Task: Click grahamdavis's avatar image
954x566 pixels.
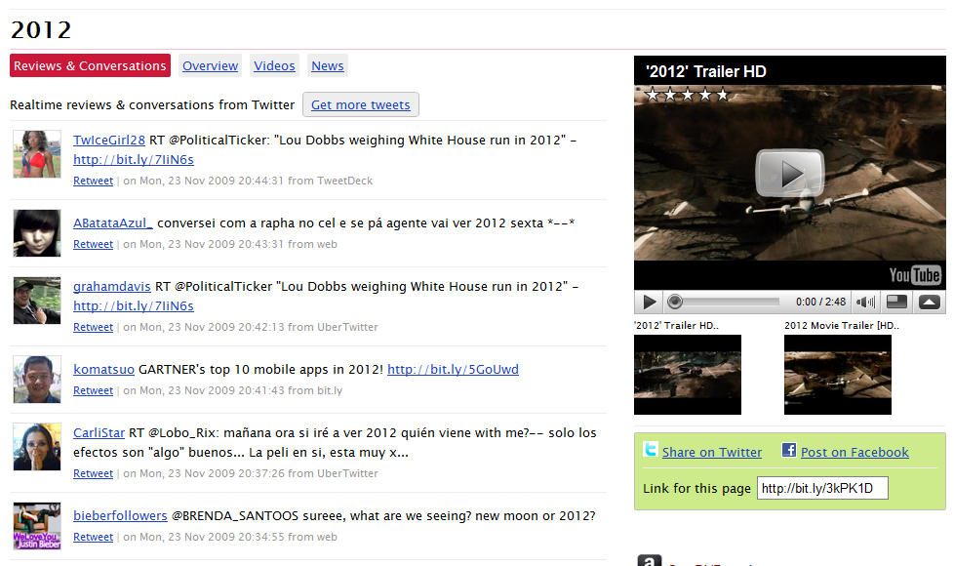Action: click(x=37, y=301)
